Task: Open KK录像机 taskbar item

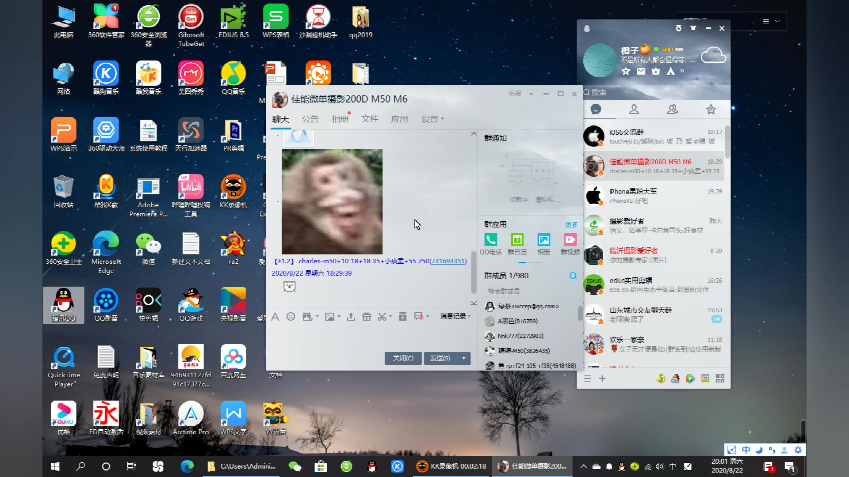Action: 451,466
